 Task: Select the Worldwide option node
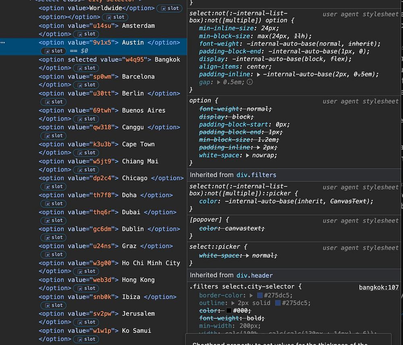(x=97, y=8)
